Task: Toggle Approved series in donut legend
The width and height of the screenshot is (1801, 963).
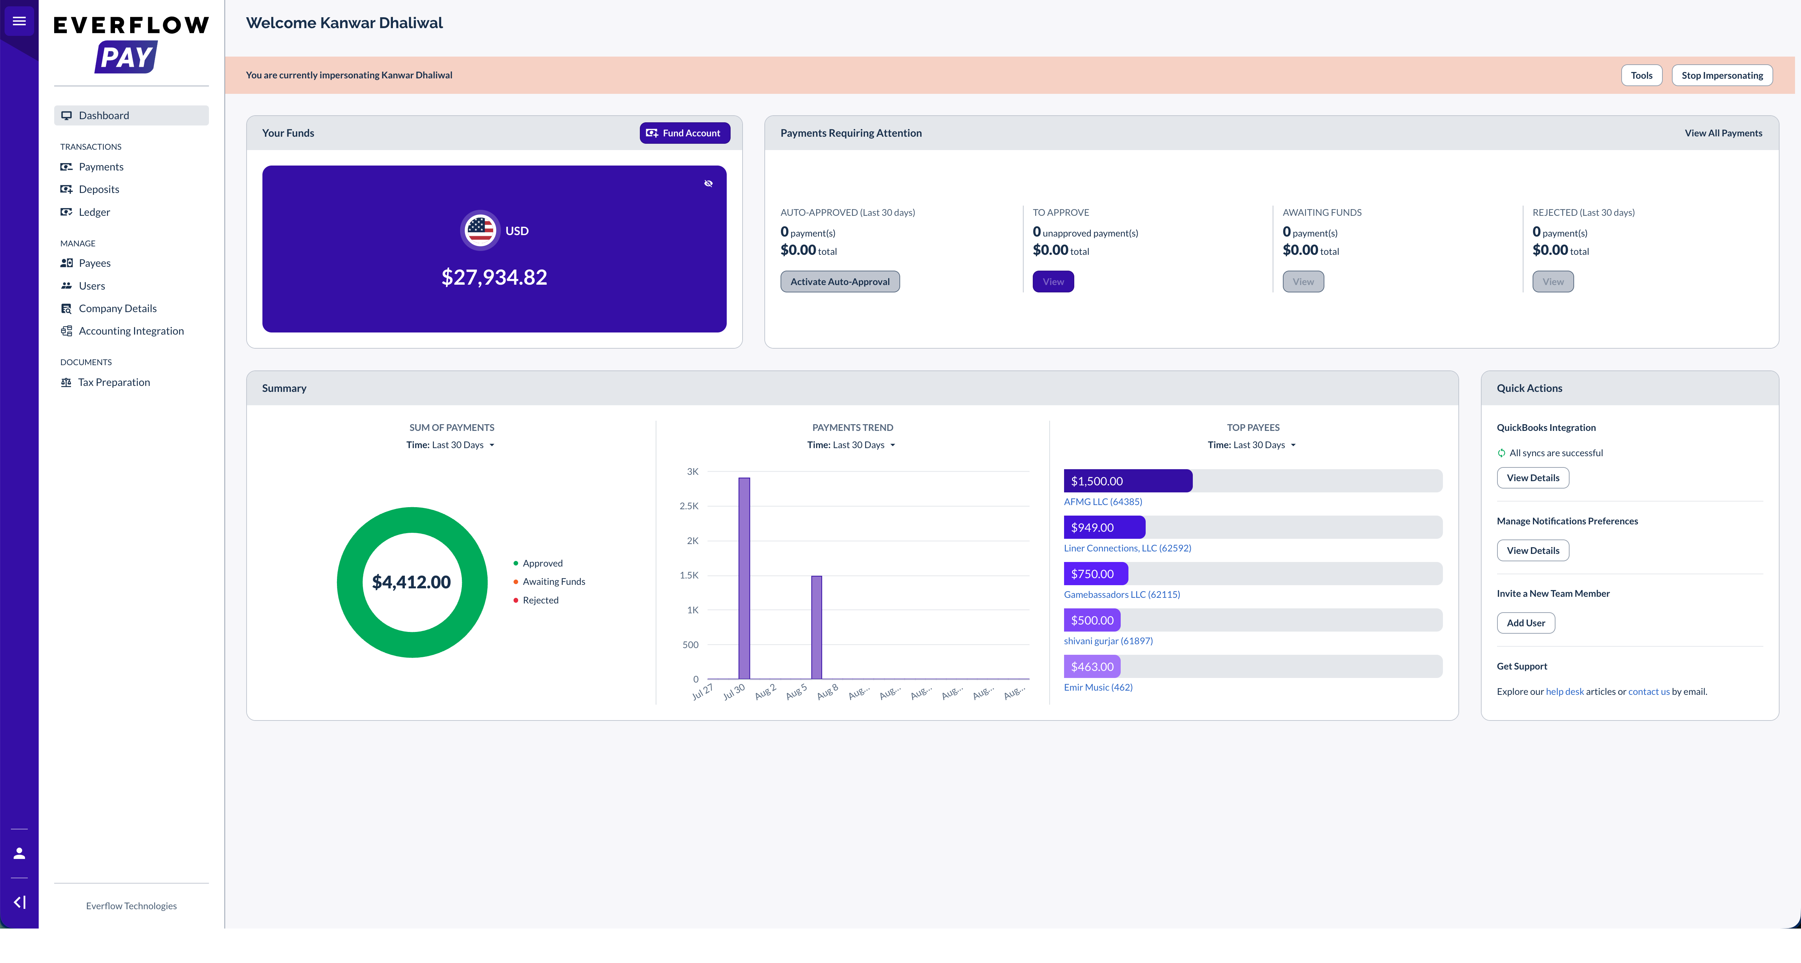Action: tap(538, 563)
